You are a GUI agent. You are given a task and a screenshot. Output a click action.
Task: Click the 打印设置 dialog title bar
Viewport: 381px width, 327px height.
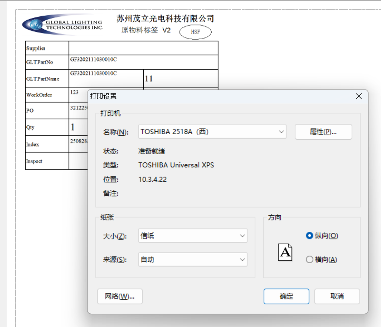coord(223,96)
